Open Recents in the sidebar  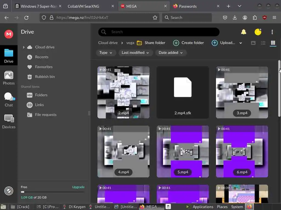[x=42, y=57]
